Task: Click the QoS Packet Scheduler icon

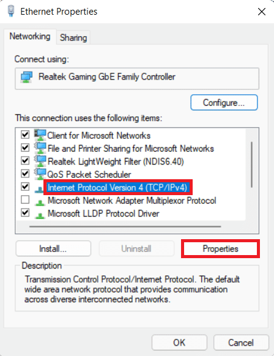Action: tap(40, 174)
